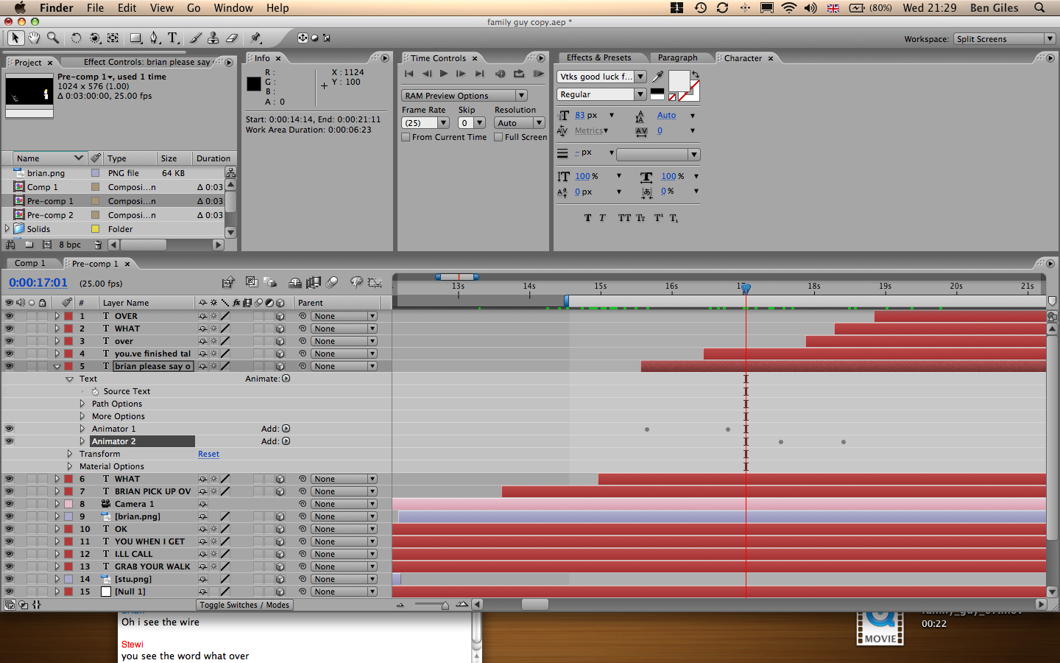Select the Rectangle mask tool
The width and height of the screenshot is (1060, 663).
(x=136, y=38)
